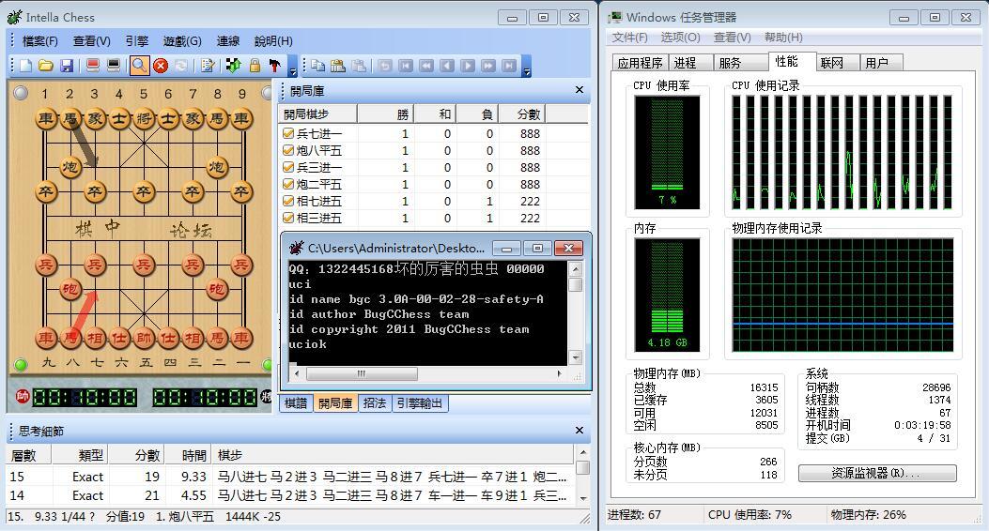The width and height of the screenshot is (989, 531).
Task: Click the notepad edit position icon
Action: point(208,66)
